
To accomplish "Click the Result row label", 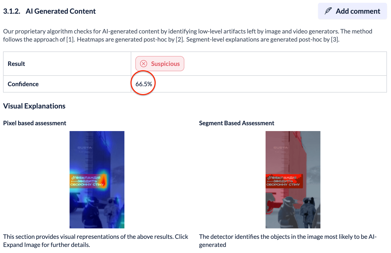I will 17,64.
